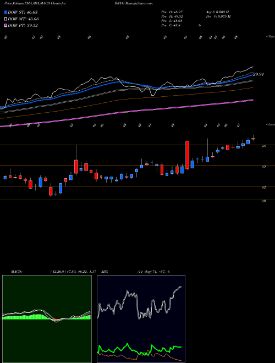Click the 'Avg V: 0.008 M' volume text
The height and width of the screenshot is (363, 275).
point(217,12)
